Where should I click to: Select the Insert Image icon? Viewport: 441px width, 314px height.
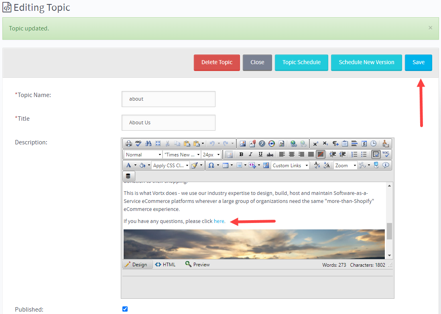coord(243,143)
